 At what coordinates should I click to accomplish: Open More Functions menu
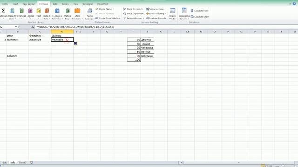[x=77, y=14]
